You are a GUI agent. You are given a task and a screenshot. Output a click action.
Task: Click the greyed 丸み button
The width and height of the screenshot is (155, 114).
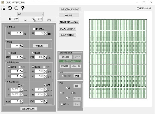point(77,104)
